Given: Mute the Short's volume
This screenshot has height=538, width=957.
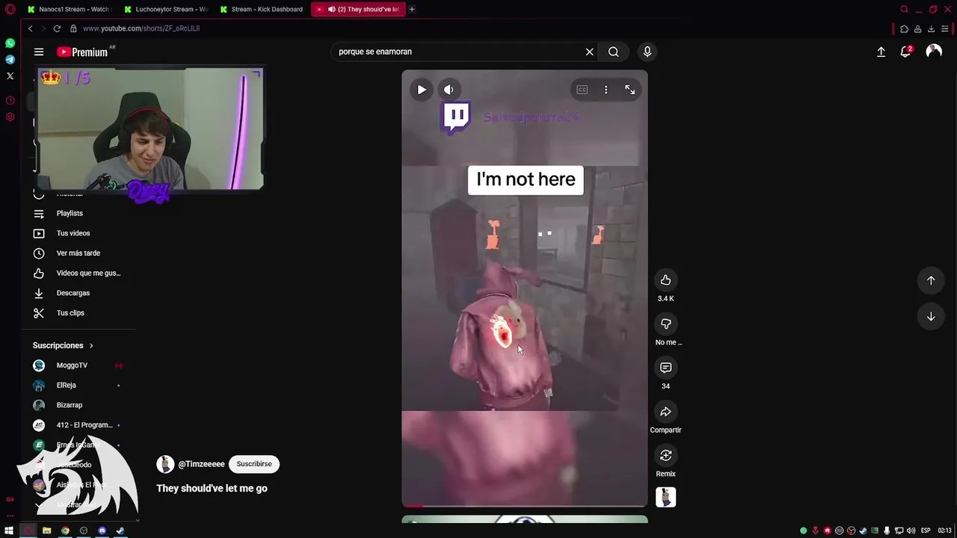Looking at the screenshot, I should tap(449, 90).
